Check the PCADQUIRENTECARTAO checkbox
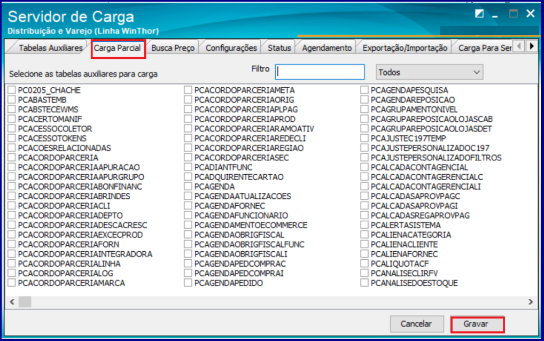The image size is (544, 341). pos(188,177)
